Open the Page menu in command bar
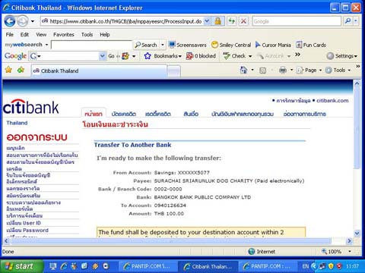365x273 pixels. [x=309, y=70]
